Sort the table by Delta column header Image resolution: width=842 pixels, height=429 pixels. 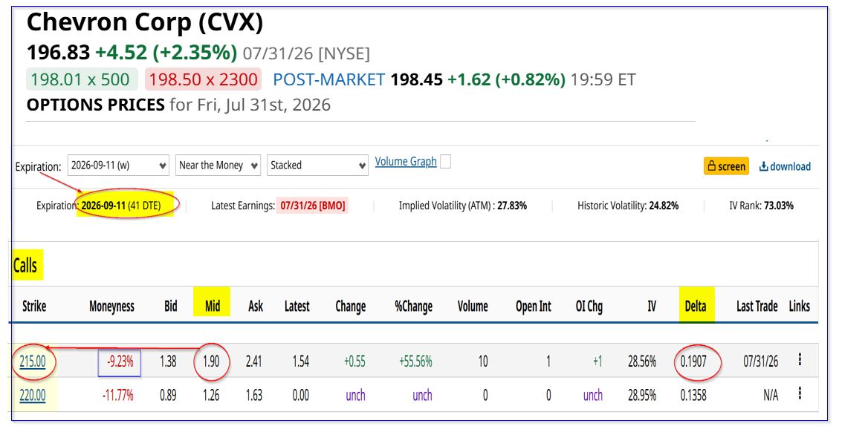click(696, 307)
